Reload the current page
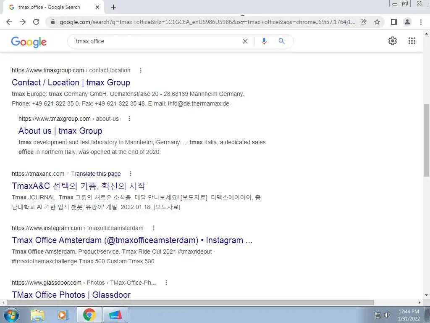 pyautogui.click(x=36, y=22)
